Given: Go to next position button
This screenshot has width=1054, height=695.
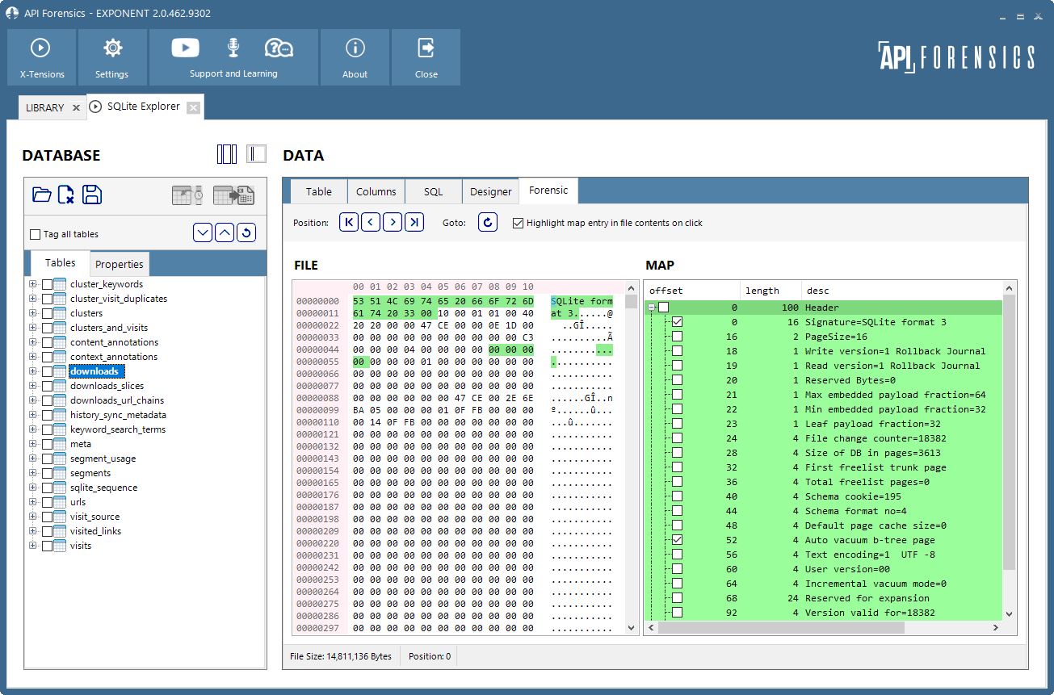Looking at the screenshot, I should point(393,222).
